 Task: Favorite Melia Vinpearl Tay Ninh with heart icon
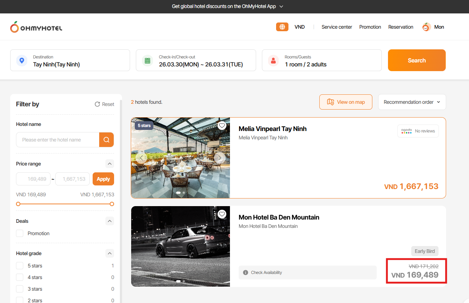pos(222,126)
